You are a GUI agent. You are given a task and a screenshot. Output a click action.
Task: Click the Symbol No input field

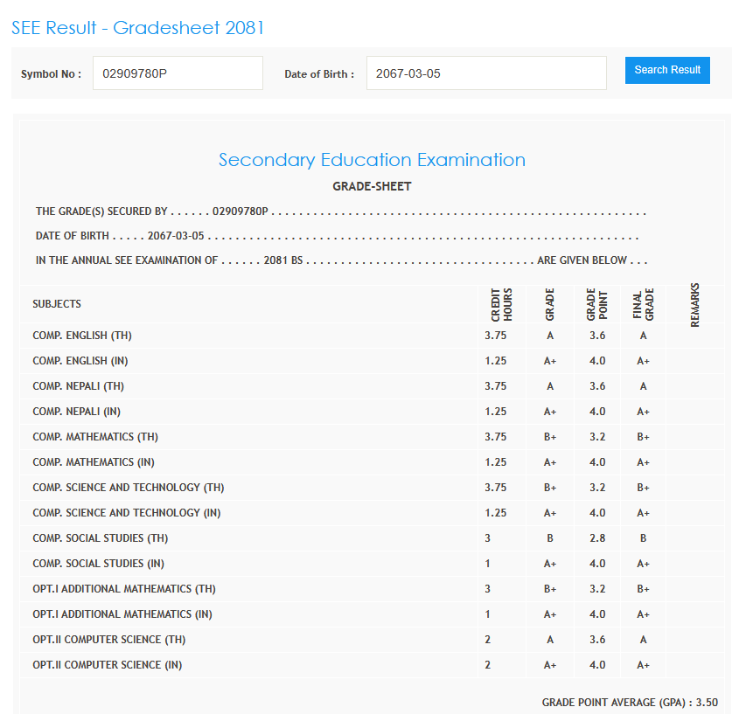coord(178,73)
